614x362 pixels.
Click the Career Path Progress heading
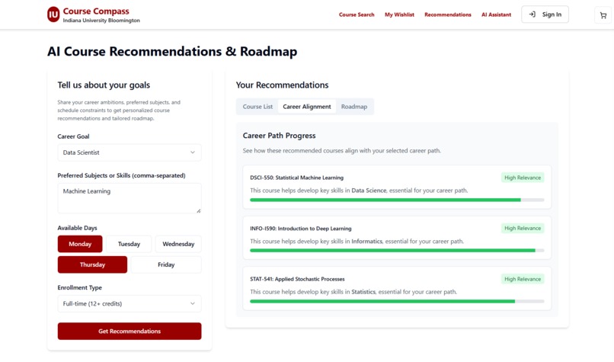coord(280,136)
